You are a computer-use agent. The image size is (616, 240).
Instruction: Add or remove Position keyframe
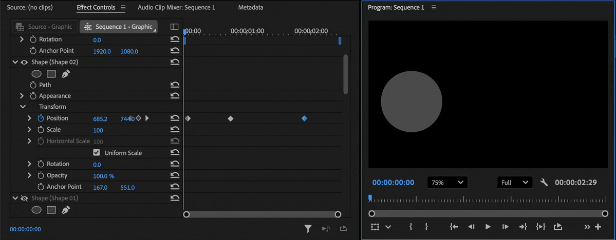pyautogui.click(x=138, y=118)
